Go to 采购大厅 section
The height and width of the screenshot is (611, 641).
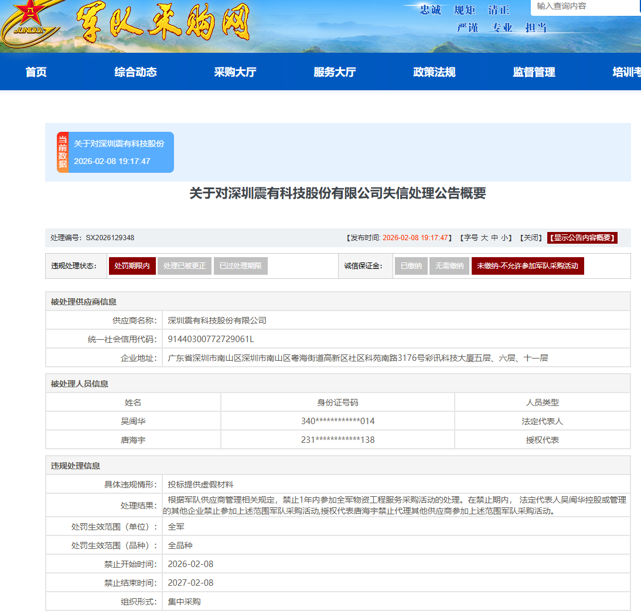235,72
